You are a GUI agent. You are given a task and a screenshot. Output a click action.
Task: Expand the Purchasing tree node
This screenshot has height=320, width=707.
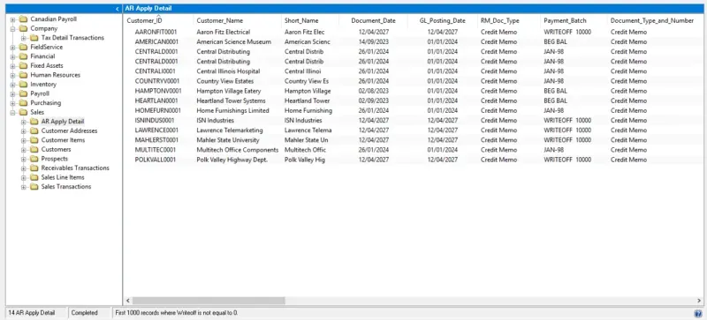(x=12, y=103)
